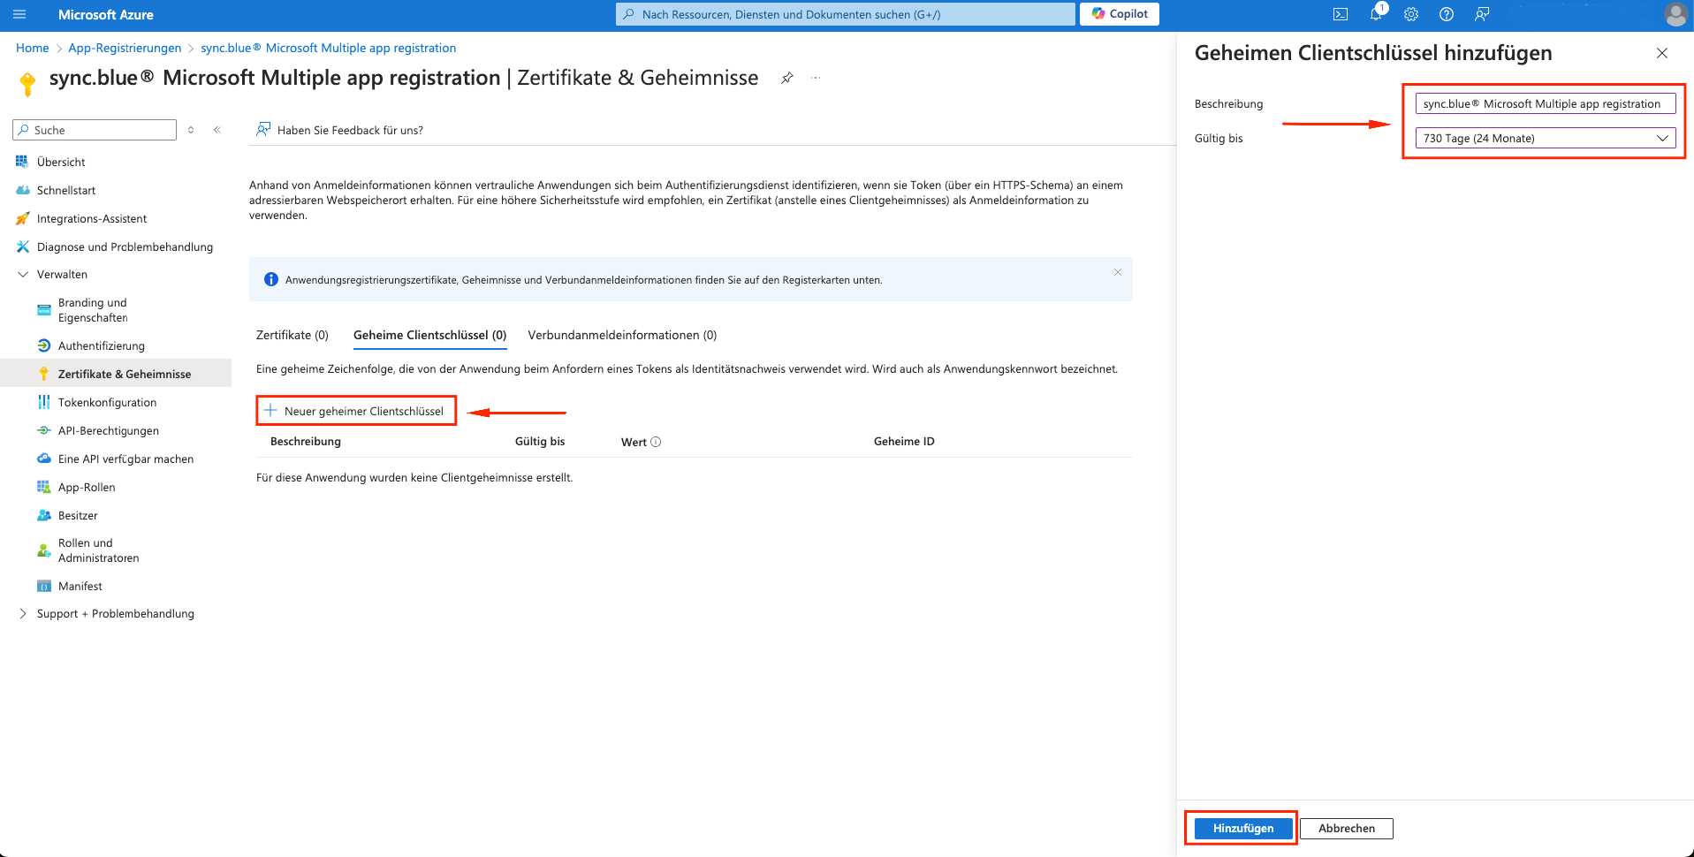Switch to the Zertifikate (0) tab
This screenshot has width=1694, height=857.
[x=292, y=335]
